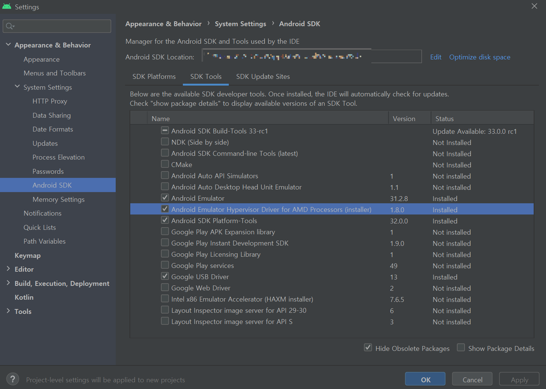Select Android SDK in the tree
The image size is (546, 389).
pyautogui.click(x=58, y=185)
